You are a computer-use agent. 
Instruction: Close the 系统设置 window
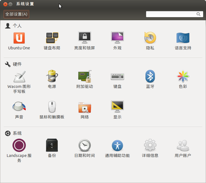click(x=5, y=4)
